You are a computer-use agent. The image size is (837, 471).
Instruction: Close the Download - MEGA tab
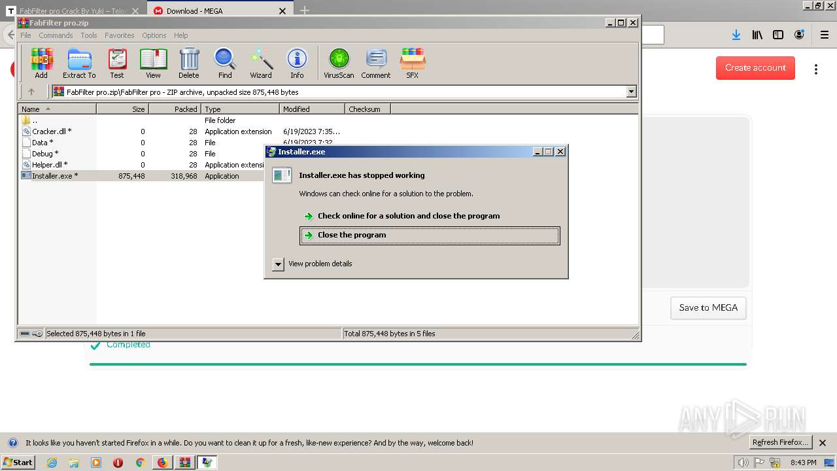pos(282,10)
